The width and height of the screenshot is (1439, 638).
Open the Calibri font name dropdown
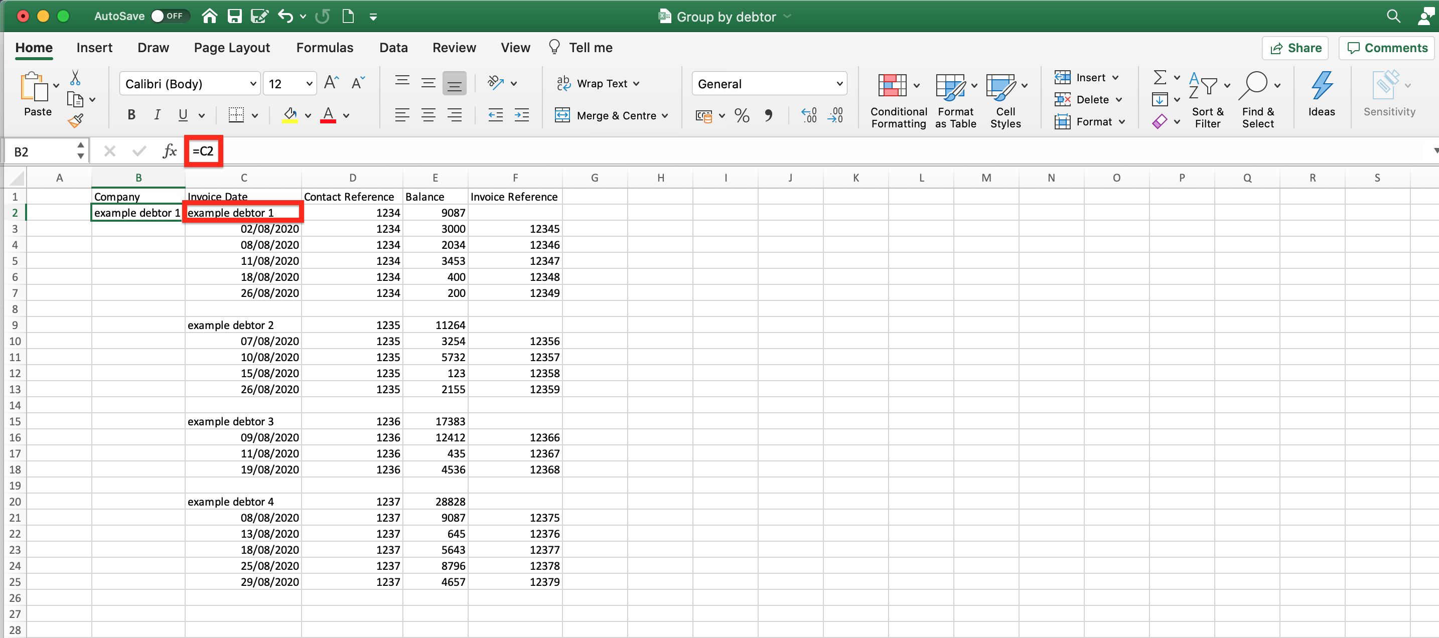(x=190, y=84)
